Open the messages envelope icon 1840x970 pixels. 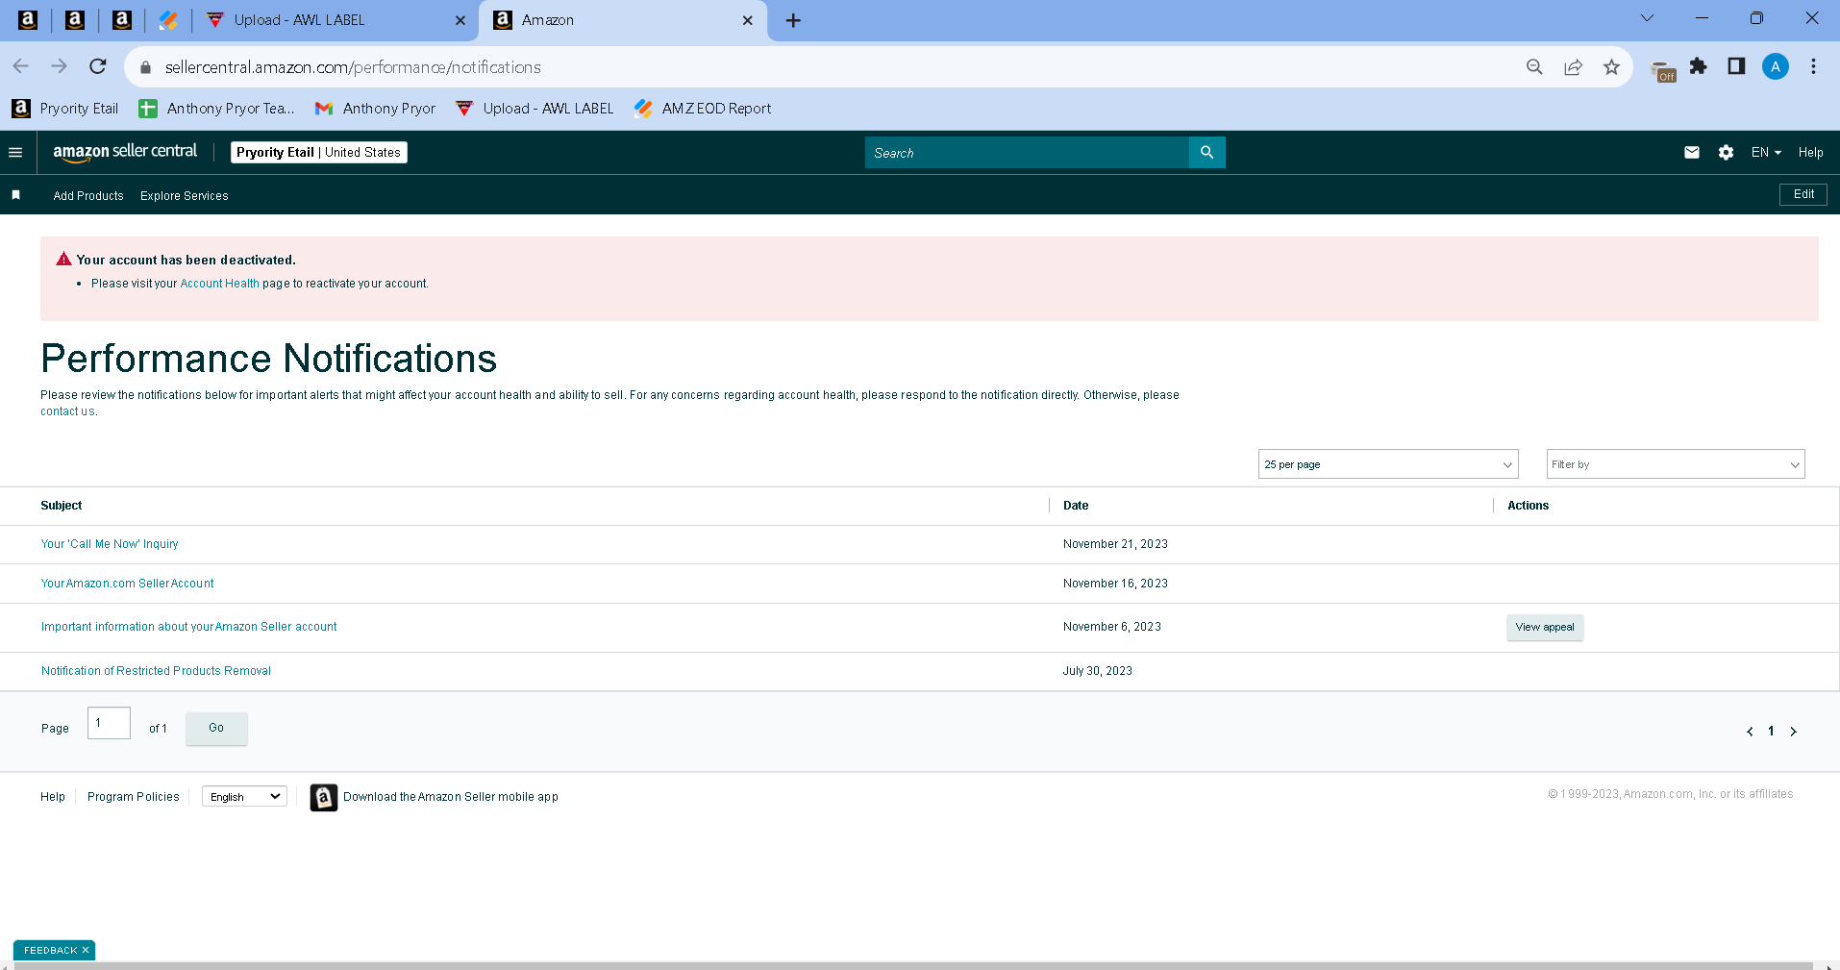tap(1692, 152)
